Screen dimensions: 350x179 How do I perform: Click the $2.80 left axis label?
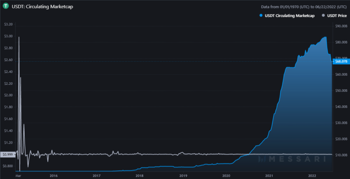8,48
